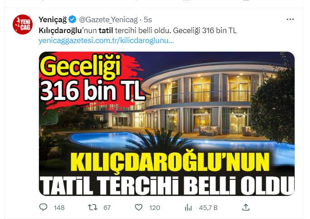310x219 pixels.
Task: Click the bold Kılıçdaroğlu word in tweet text
Action: [60, 30]
